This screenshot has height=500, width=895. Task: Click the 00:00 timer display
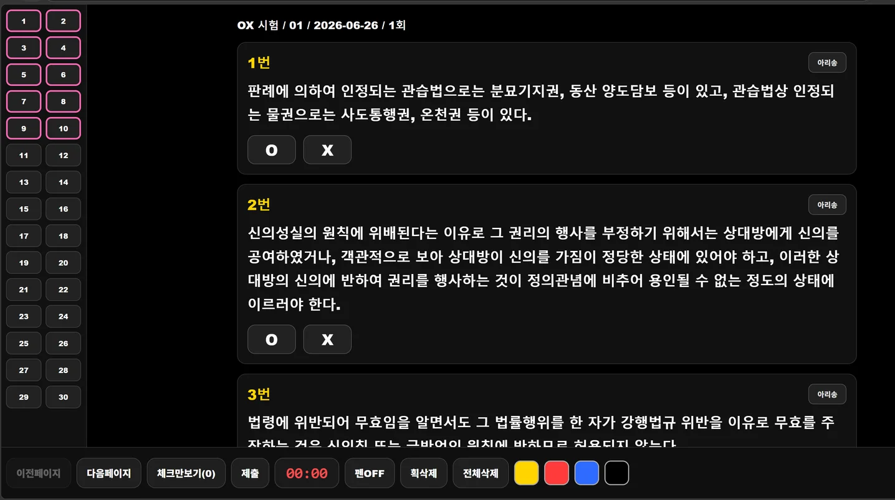click(x=307, y=473)
